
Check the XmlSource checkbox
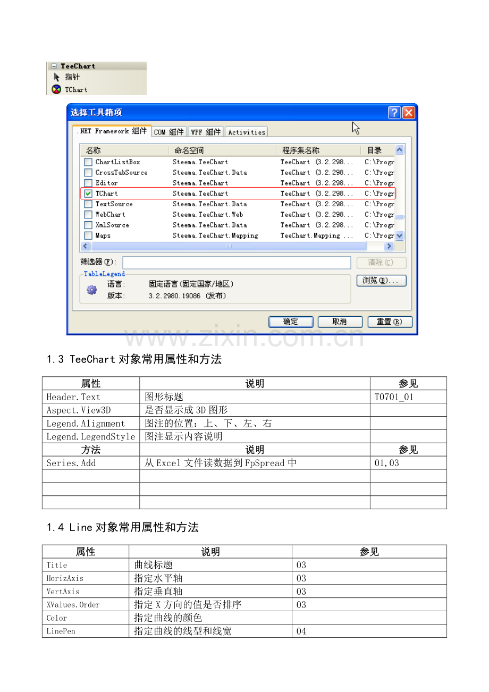[88, 225]
